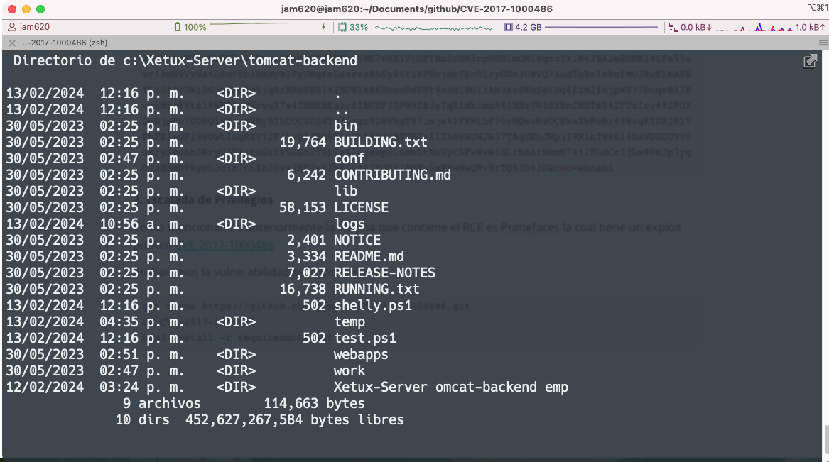Click the 12/02/2024 date entry
Screen dimensions: 829x462
coord(45,387)
